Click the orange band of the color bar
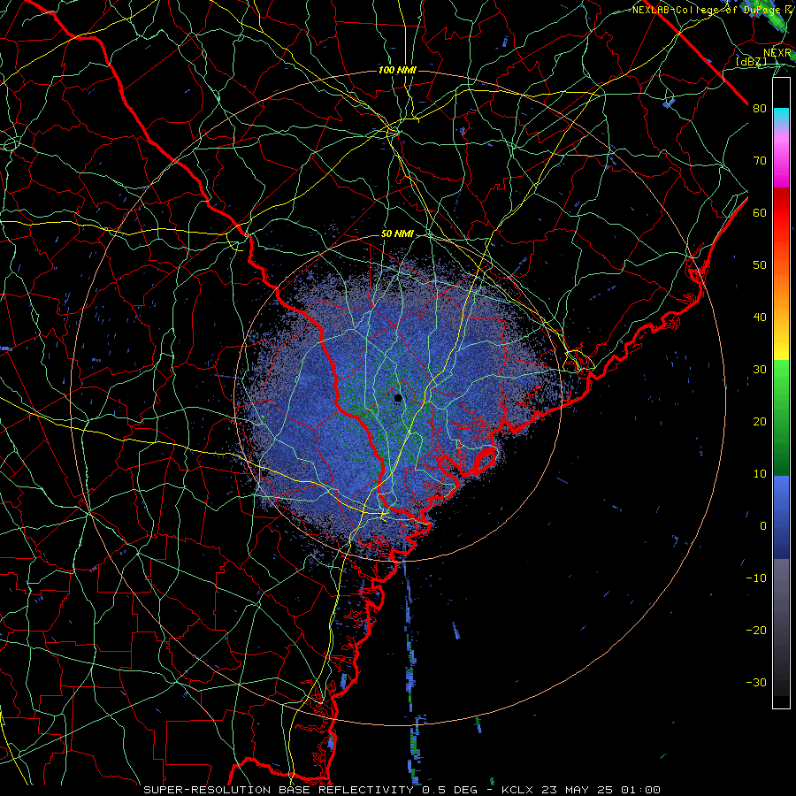Image resolution: width=796 pixels, height=796 pixels. point(781,289)
